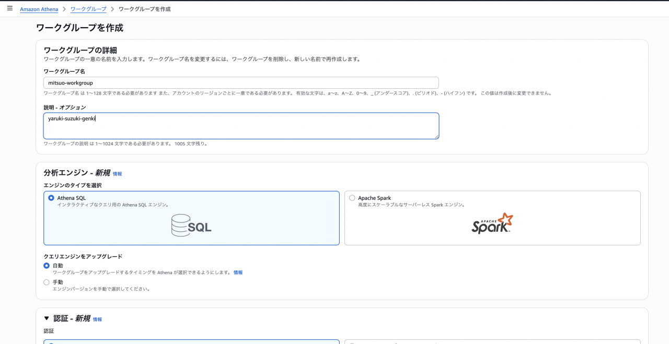Viewport: 669px width, 344px height.
Task: Select the Athena SQL engine radio button
Action: pyautogui.click(x=51, y=198)
